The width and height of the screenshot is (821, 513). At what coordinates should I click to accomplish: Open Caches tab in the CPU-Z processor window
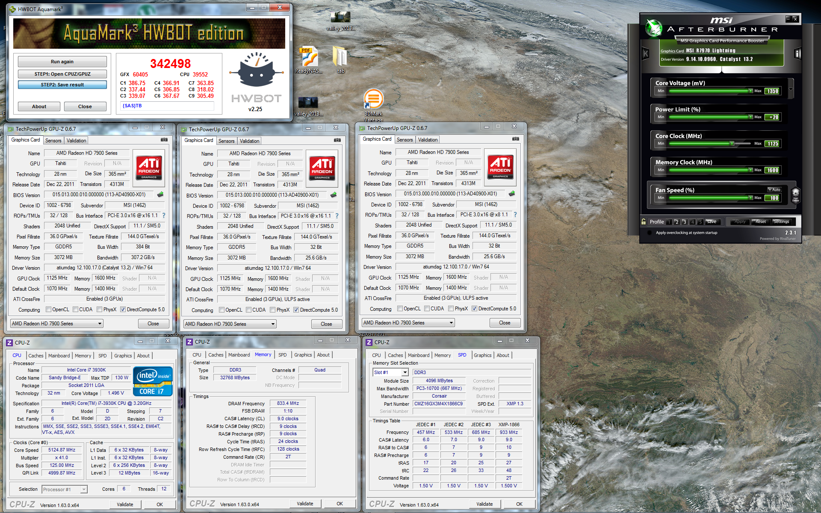36,356
